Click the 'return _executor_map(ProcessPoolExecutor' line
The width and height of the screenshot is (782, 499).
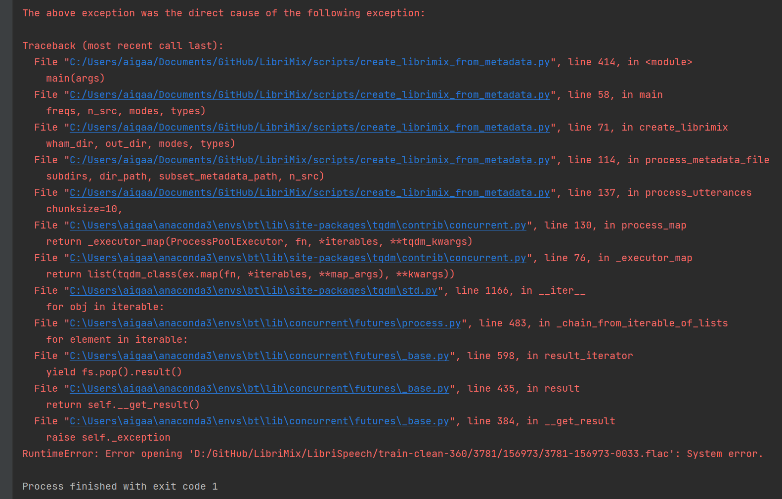pyautogui.click(x=260, y=241)
